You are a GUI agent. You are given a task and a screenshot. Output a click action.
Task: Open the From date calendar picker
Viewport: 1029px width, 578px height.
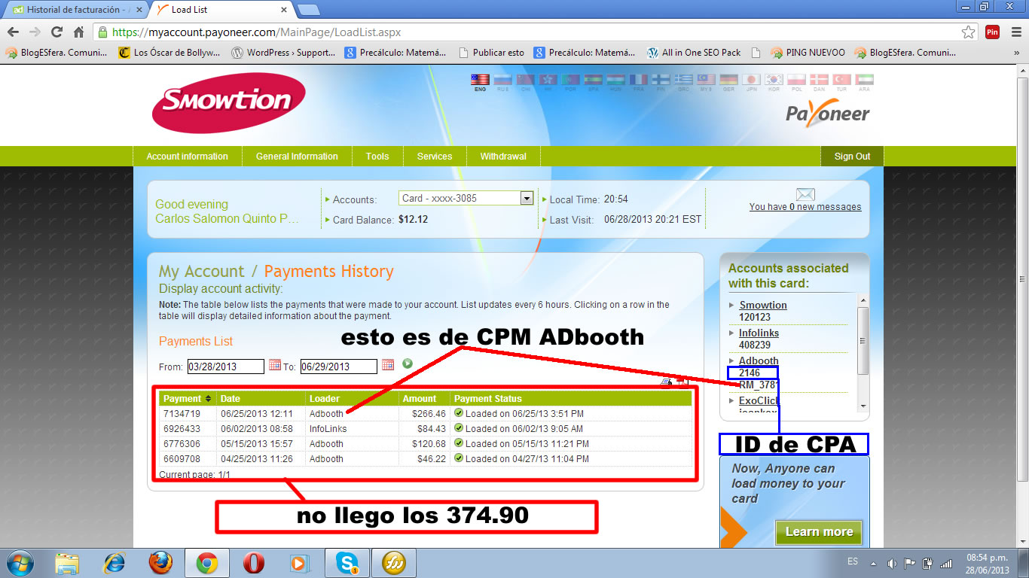pyautogui.click(x=275, y=365)
